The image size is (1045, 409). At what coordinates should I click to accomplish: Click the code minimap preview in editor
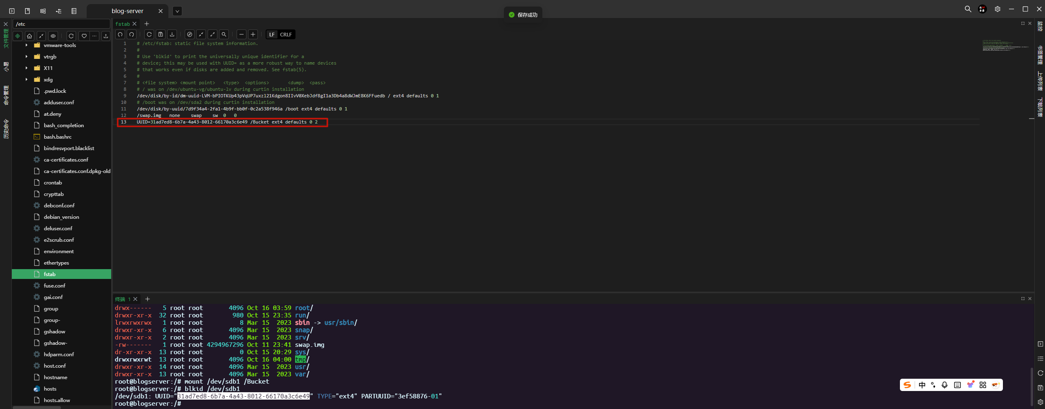1005,46
